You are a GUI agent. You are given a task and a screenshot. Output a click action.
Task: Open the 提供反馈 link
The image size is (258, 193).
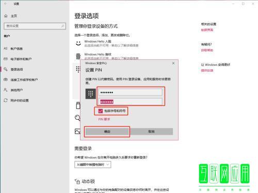coord(207,71)
